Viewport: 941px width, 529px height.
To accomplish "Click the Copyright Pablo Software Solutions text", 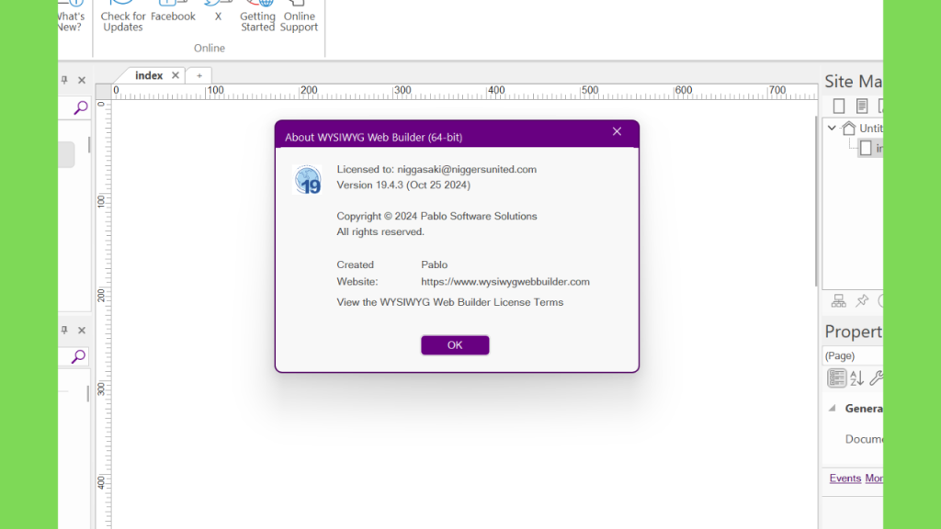I will pyautogui.click(x=436, y=216).
